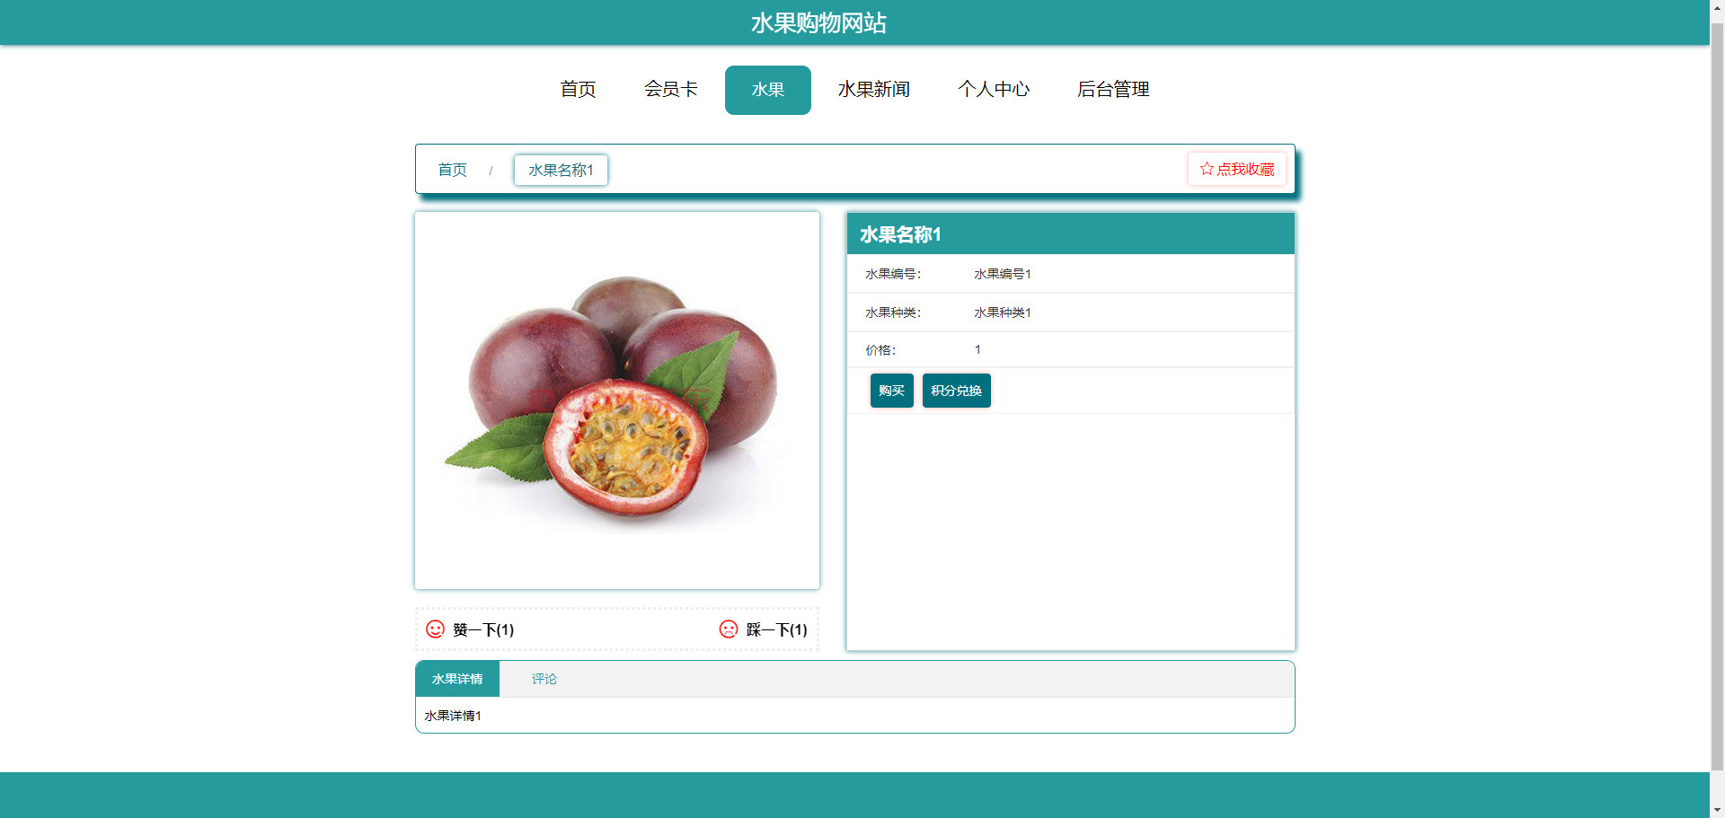Viewport: 1725px width, 818px height.
Task: Click the 购买 button
Action: click(892, 391)
